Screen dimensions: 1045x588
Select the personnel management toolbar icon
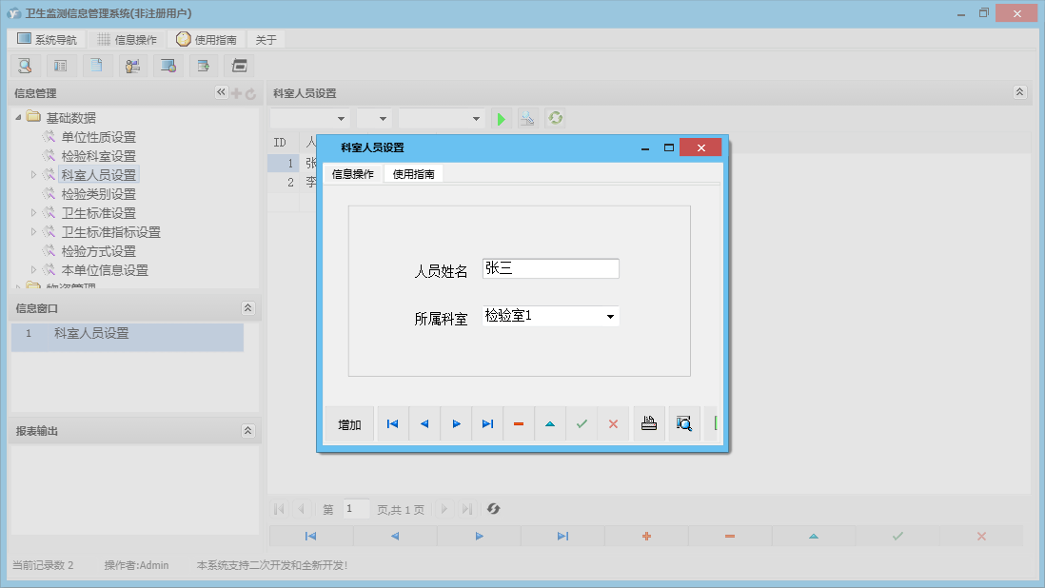point(132,65)
